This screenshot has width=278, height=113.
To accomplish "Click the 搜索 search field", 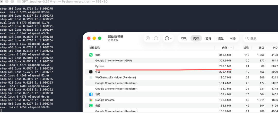I will 260,38.
